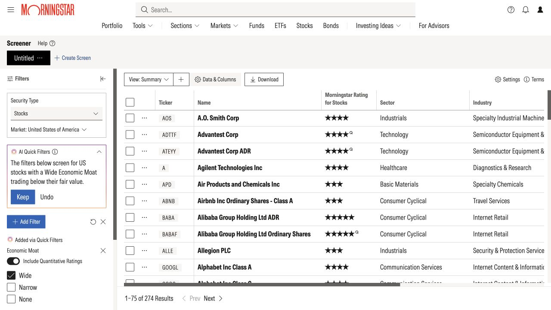Open row options for Alibaba Group Holding Ltd ADR
Viewport: 551px width, 310px height.
click(x=144, y=217)
